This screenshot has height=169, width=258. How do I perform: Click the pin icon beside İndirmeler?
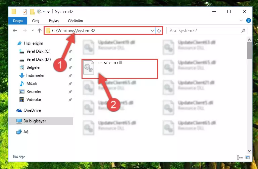[x=70, y=75]
